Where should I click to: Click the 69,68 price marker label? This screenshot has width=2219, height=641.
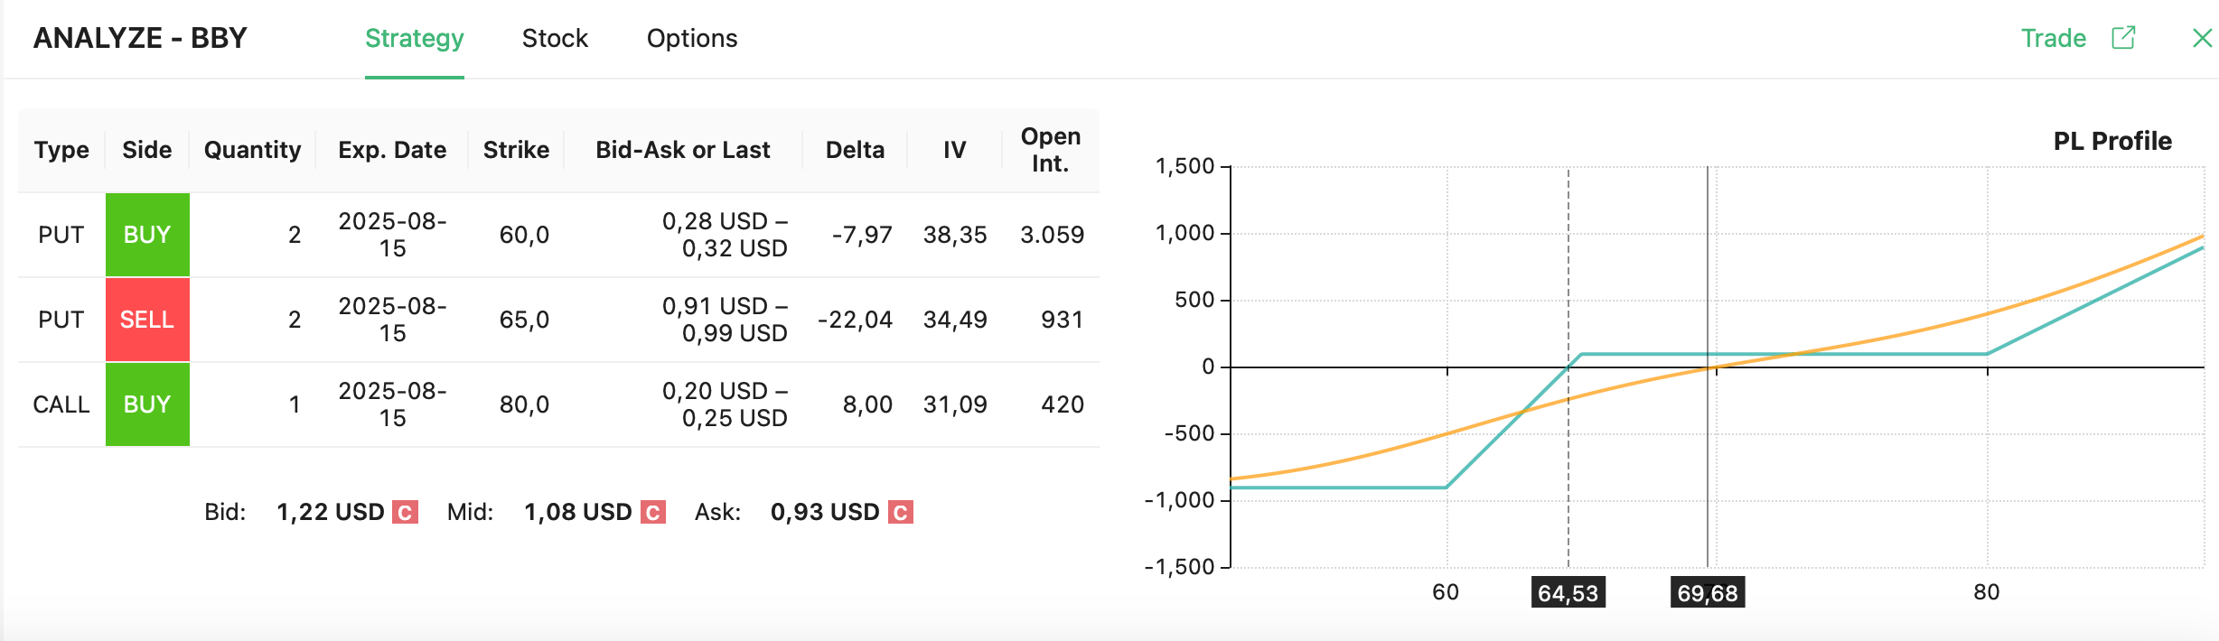[1707, 593]
